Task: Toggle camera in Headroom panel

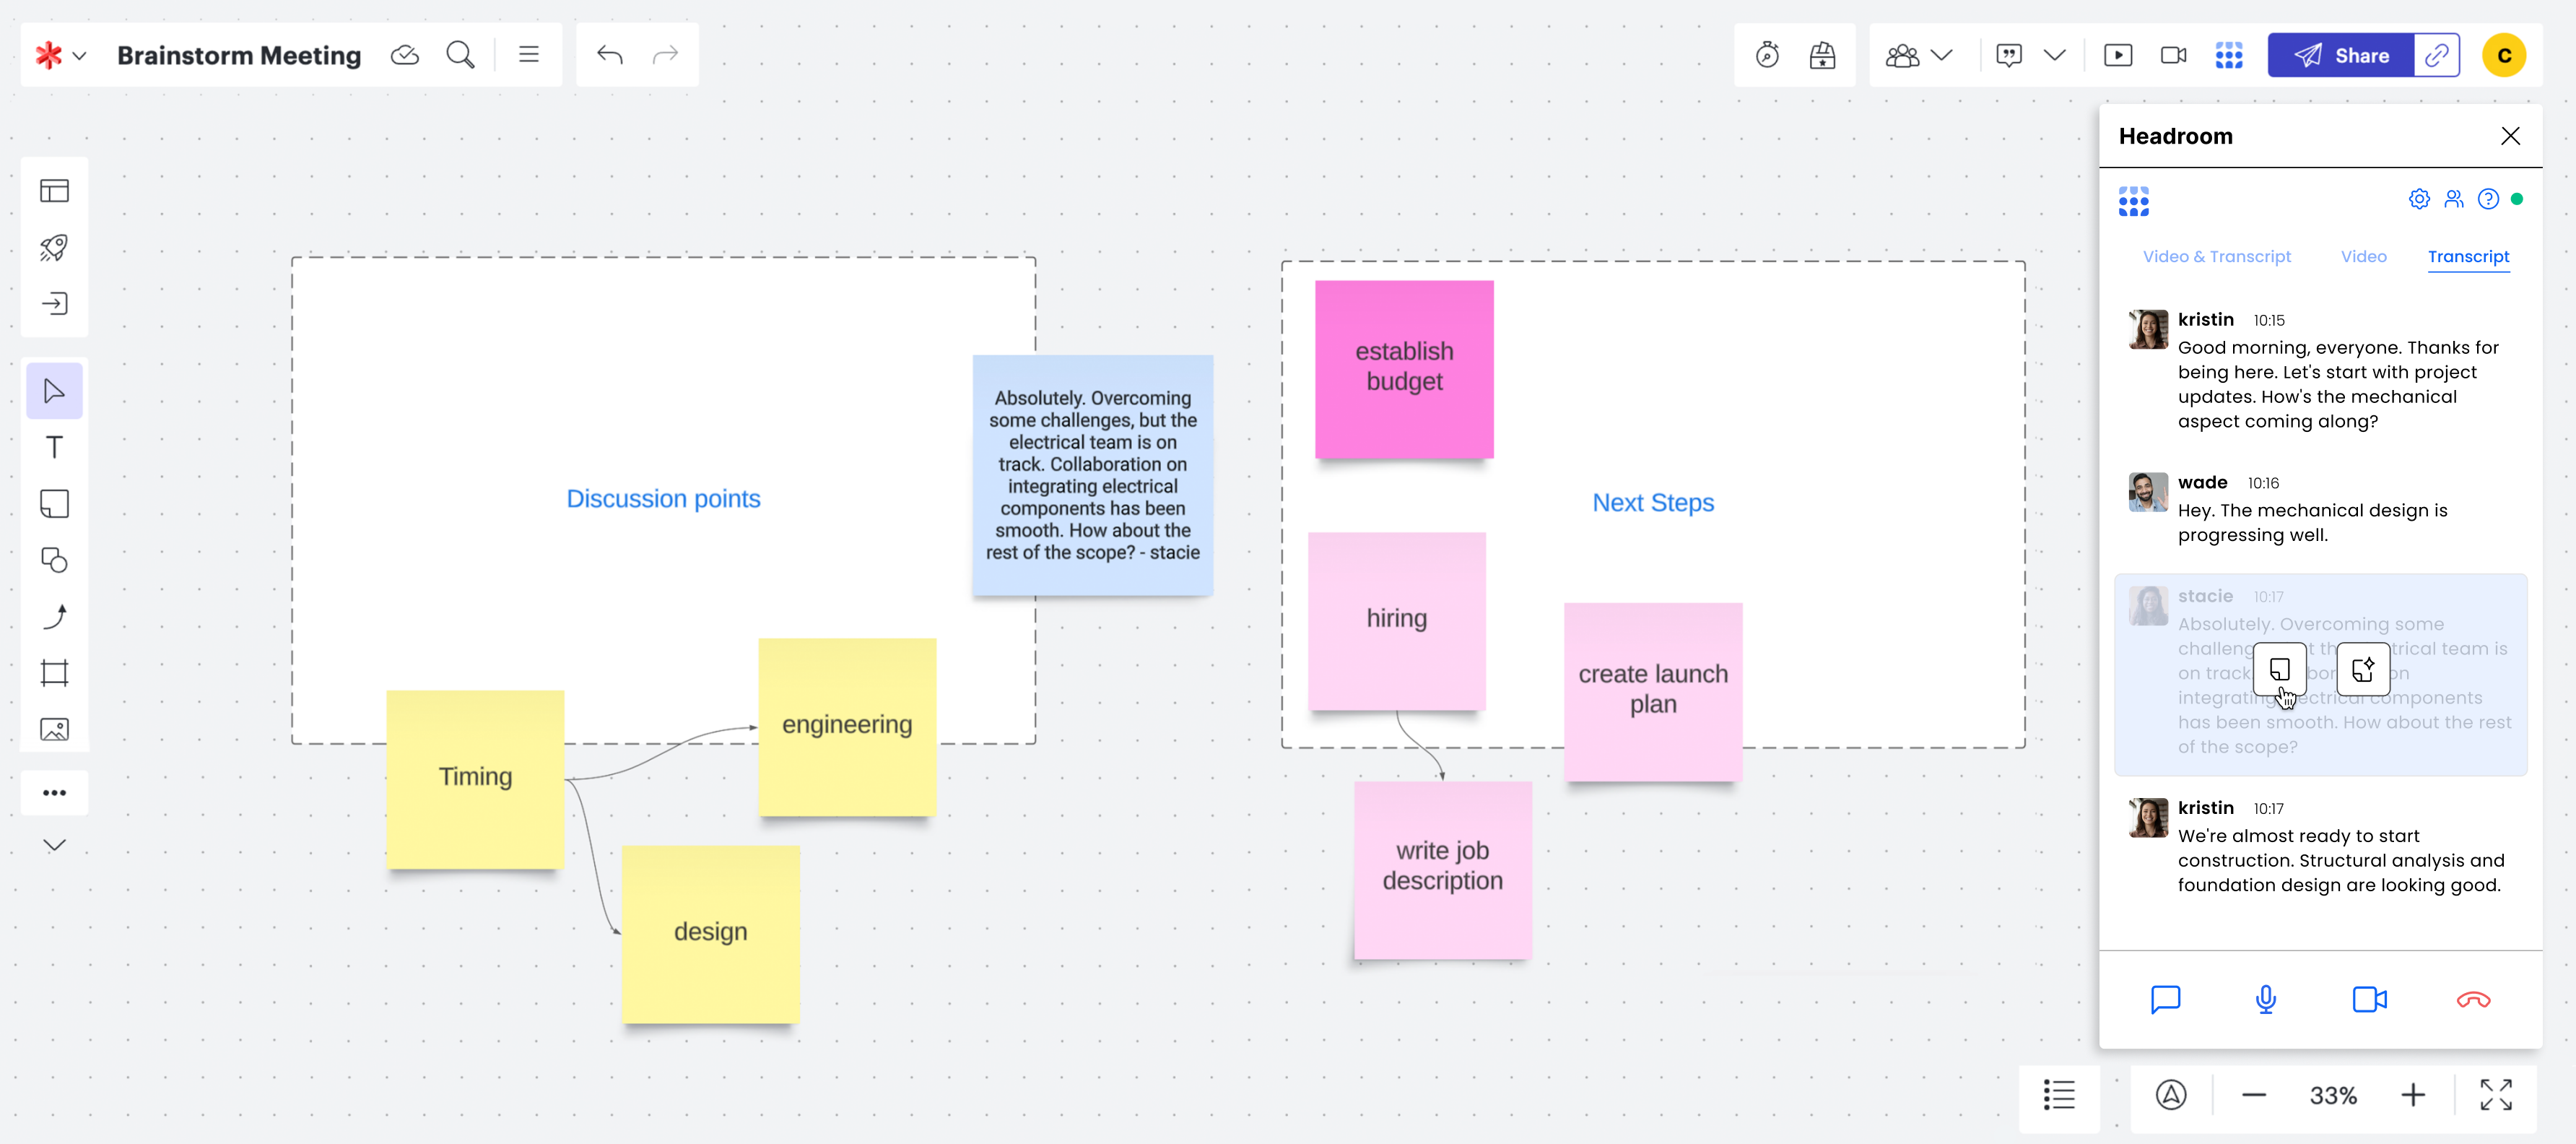Action: pyautogui.click(x=2369, y=999)
